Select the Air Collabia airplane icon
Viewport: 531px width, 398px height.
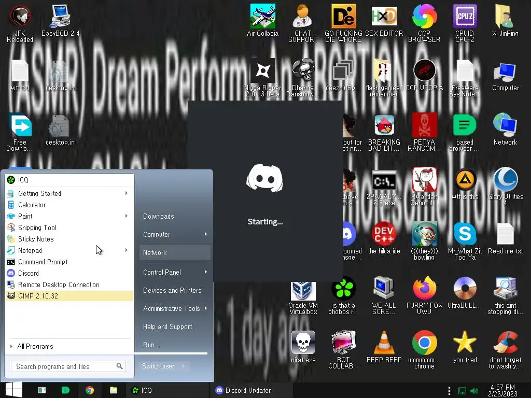pos(263,20)
